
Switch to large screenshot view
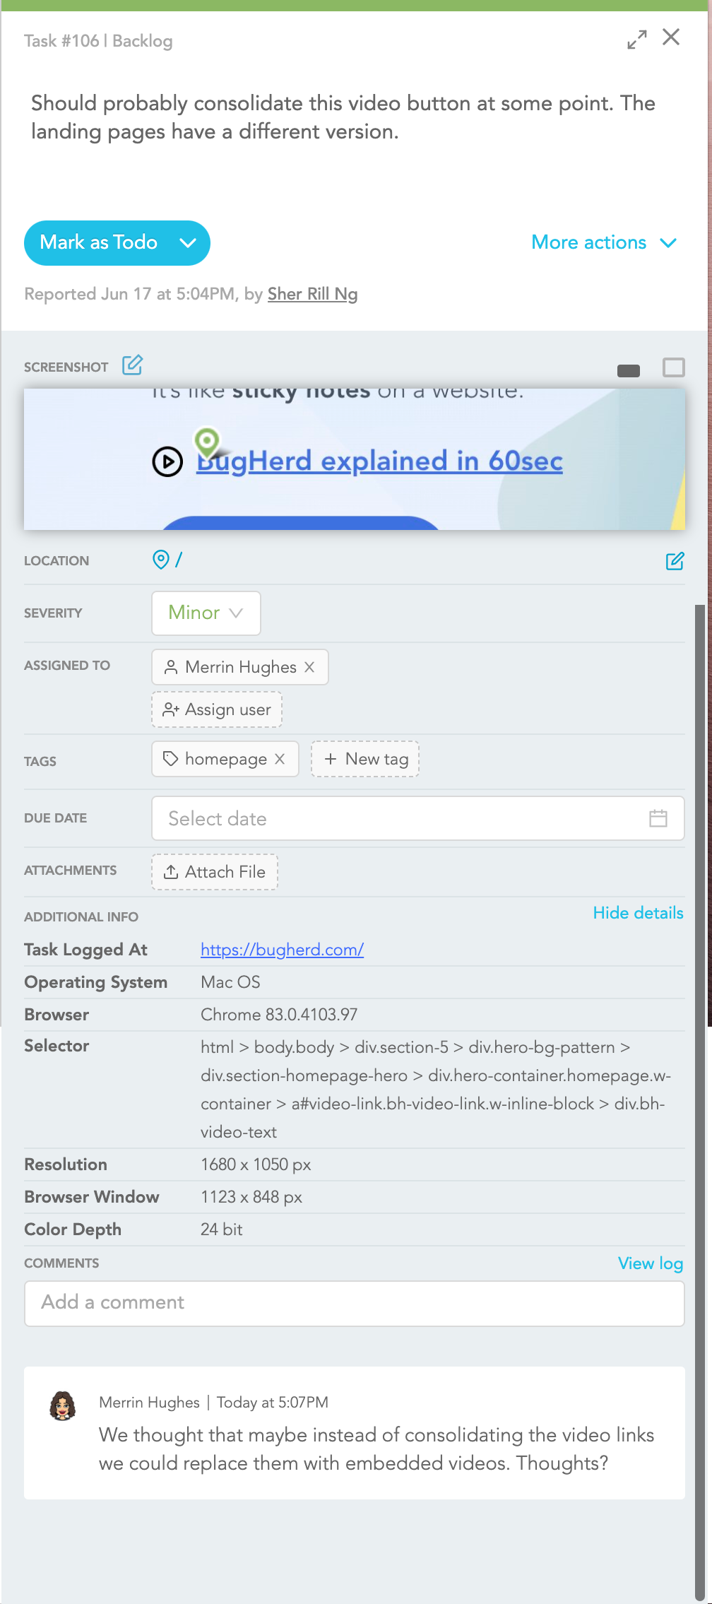pyautogui.click(x=673, y=367)
